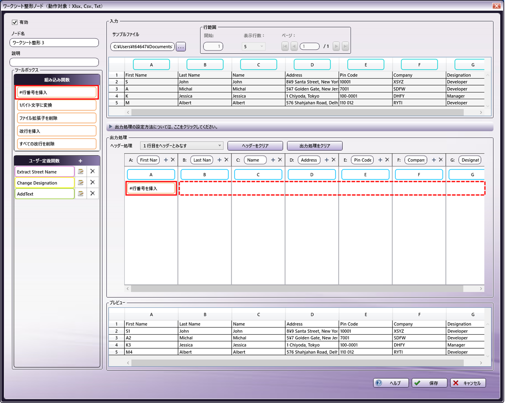Go to next page icon

pyautogui.click(x=336, y=46)
